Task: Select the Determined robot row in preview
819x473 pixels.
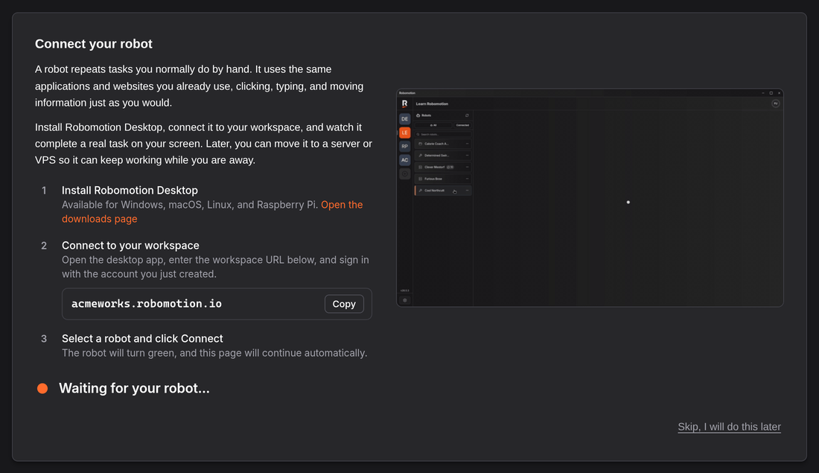Action: pos(443,155)
